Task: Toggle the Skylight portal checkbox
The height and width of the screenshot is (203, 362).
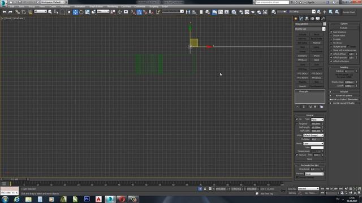Action: click(331, 47)
